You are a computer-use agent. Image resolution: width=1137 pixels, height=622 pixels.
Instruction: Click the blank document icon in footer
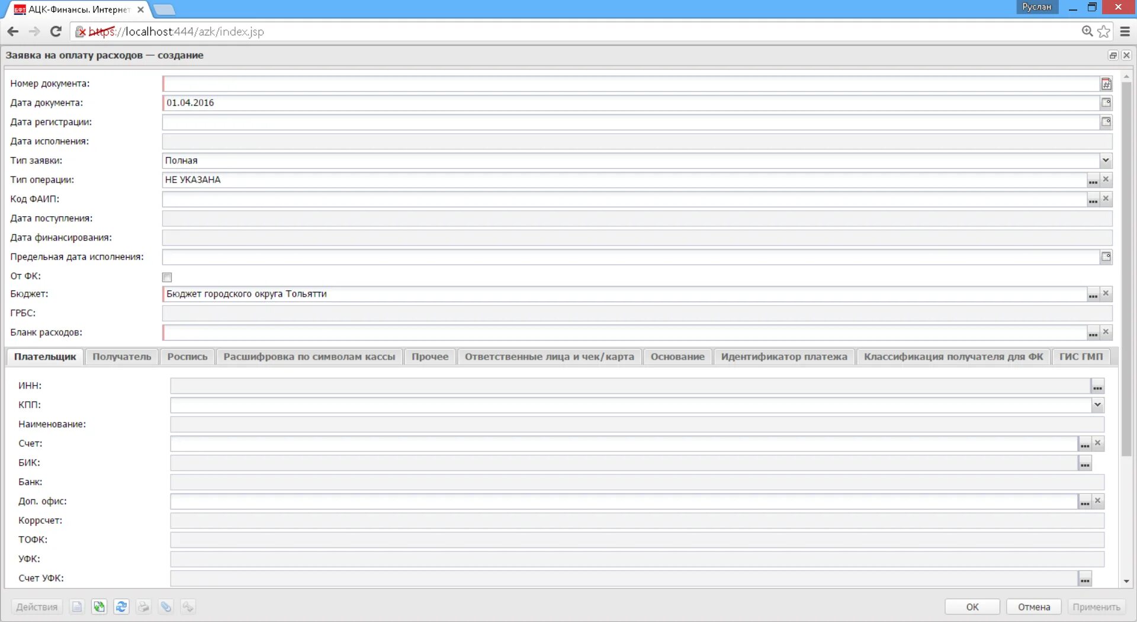77,607
